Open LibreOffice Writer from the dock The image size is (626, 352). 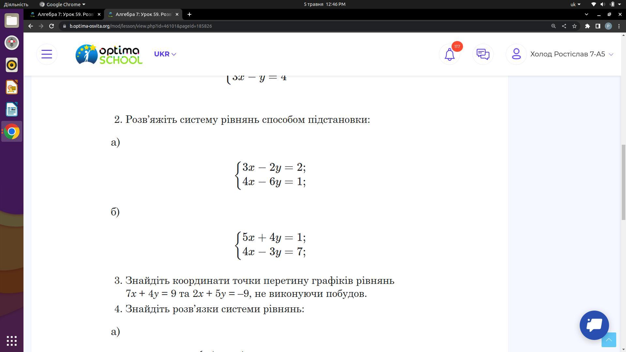tap(12, 110)
